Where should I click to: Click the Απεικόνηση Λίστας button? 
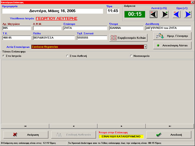point(172,45)
